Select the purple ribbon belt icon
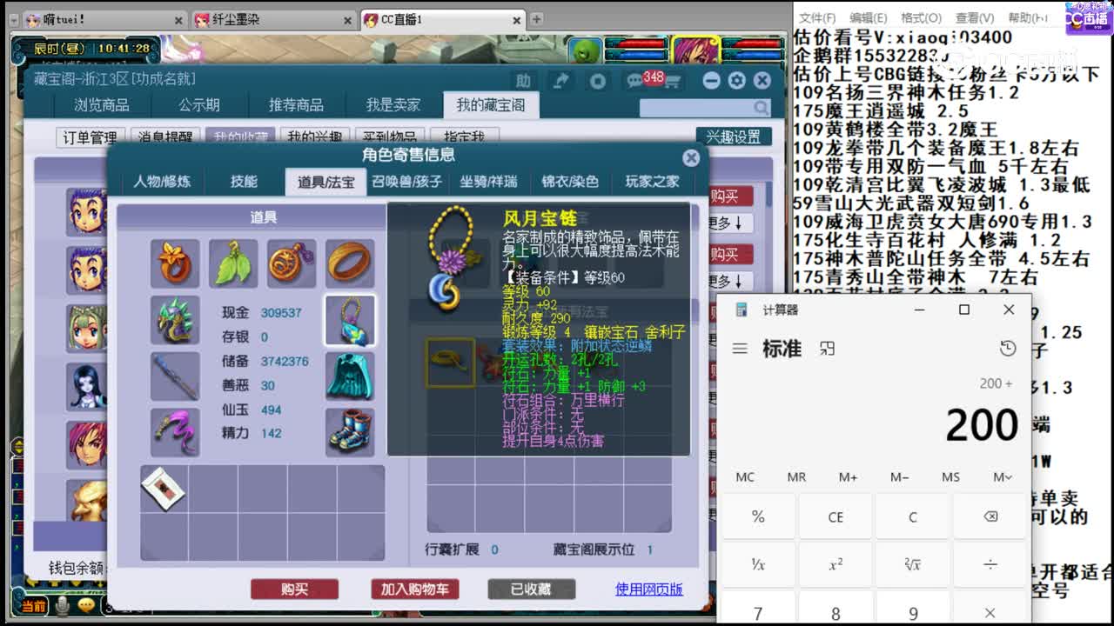 (x=175, y=432)
